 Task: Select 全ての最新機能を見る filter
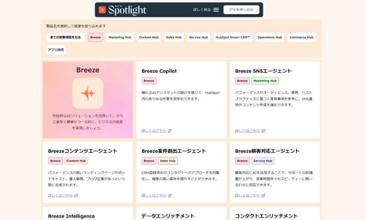pyautogui.click(x=65, y=38)
